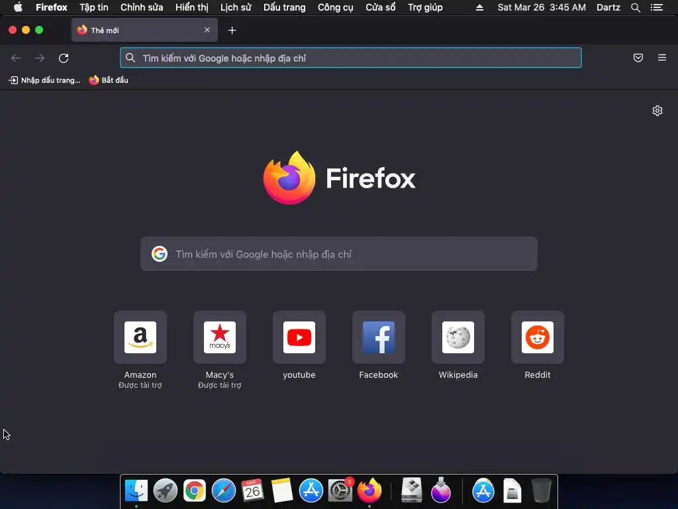
Task: Open System Preferences with badge in Dock
Action: click(x=340, y=491)
